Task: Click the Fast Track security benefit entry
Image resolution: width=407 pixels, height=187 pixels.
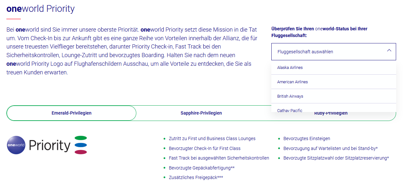Action: pyautogui.click(x=219, y=158)
